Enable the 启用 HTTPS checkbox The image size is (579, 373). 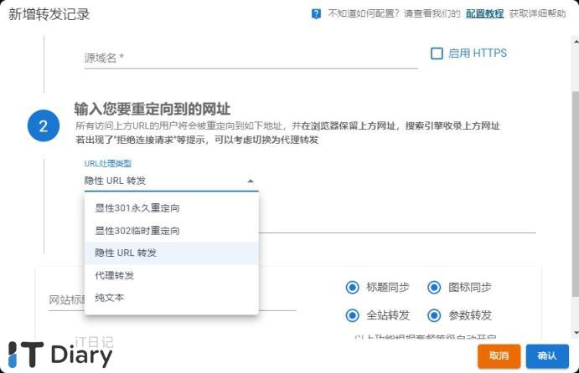pyautogui.click(x=437, y=54)
